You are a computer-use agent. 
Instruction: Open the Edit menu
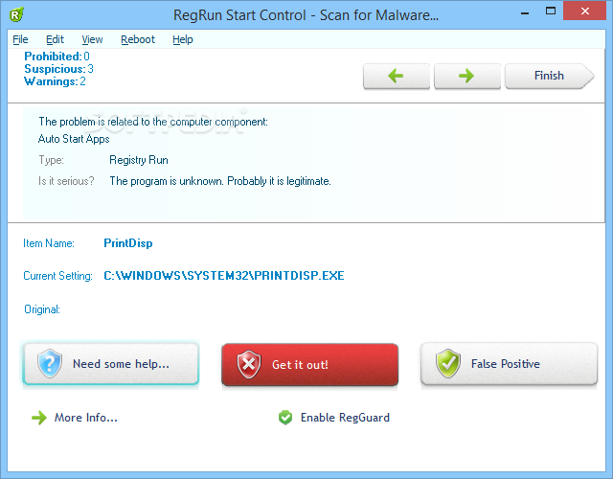point(55,39)
